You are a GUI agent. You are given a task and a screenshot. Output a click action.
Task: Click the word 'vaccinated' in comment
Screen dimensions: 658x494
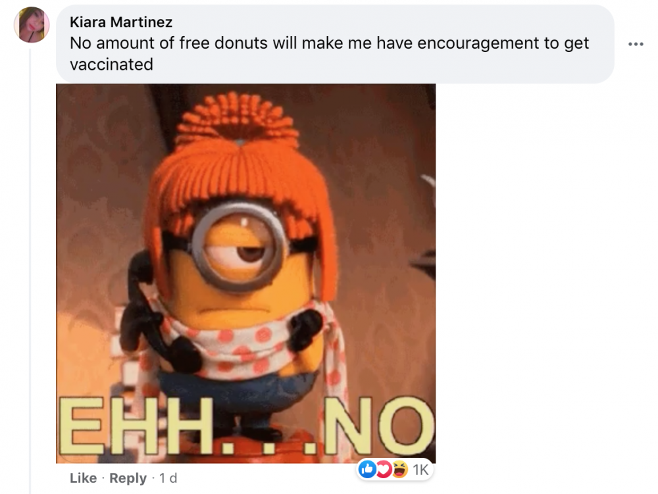point(111,64)
